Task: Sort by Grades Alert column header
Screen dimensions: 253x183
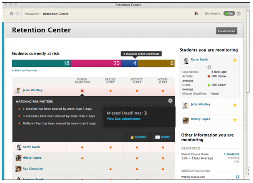Action: (110, 81)
